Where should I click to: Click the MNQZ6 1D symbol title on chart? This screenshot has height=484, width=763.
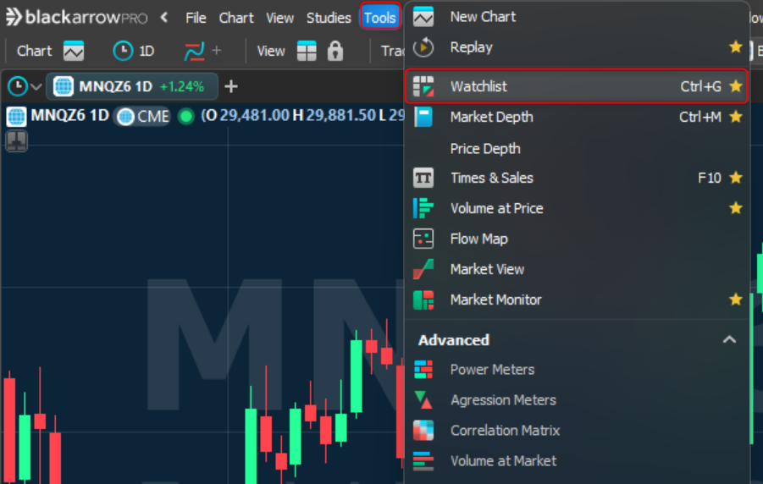coord(69,116)
